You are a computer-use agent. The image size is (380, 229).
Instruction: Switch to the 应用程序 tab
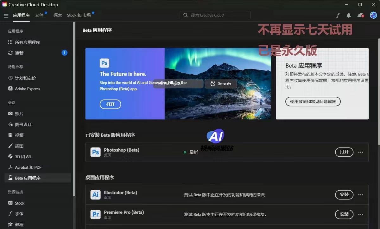point(21,15)
